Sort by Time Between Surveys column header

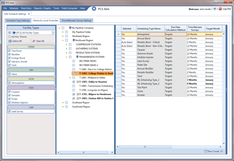pyautogui.click(x=196, y=29)
